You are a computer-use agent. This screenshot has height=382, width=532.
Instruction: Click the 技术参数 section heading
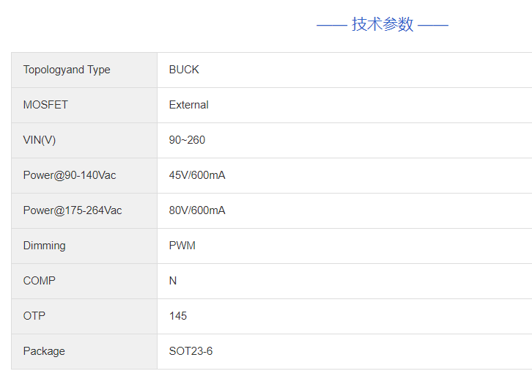[x=383, y=24]
